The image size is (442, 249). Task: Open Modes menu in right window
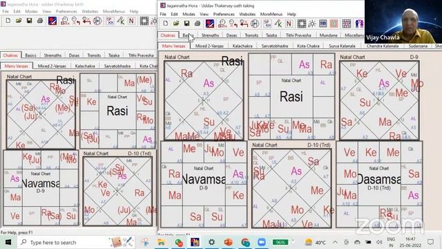tap(189, 14)
